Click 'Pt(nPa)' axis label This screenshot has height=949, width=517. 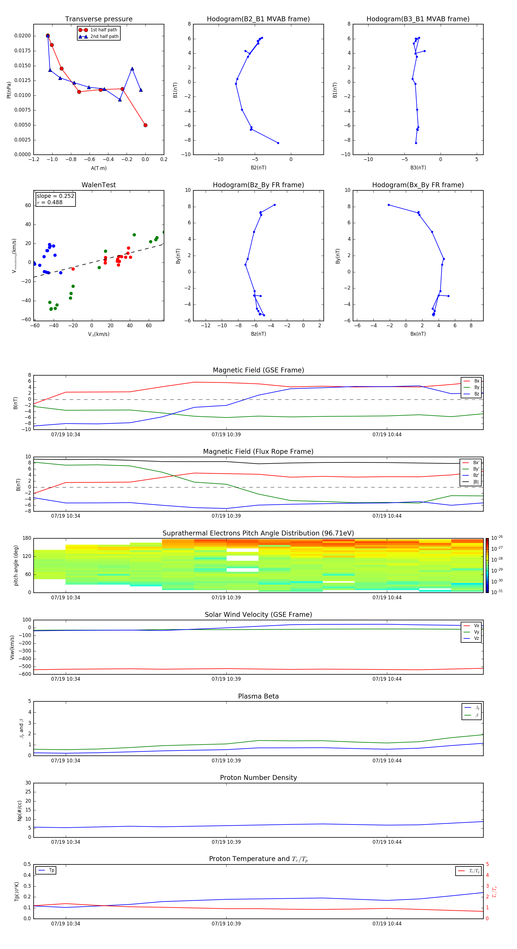[x=9, y=90]
